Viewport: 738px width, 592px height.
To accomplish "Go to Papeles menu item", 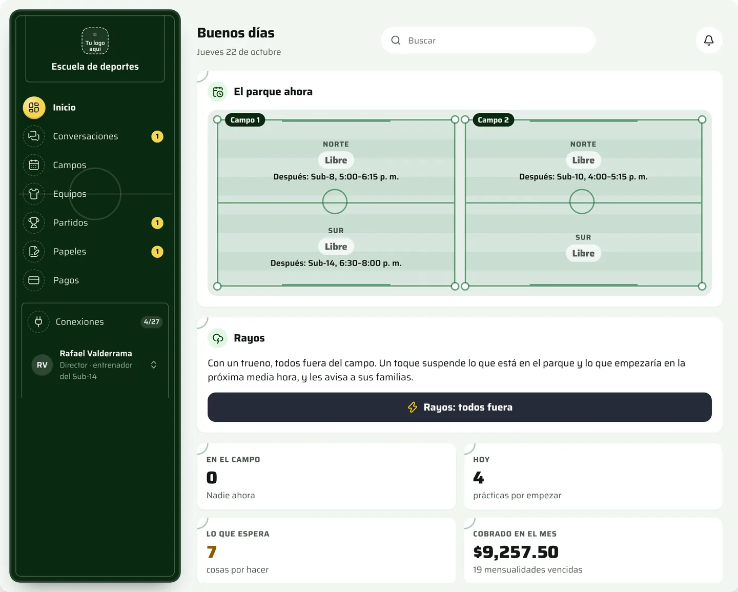I will pyautogui.click(x=95, y=252).
